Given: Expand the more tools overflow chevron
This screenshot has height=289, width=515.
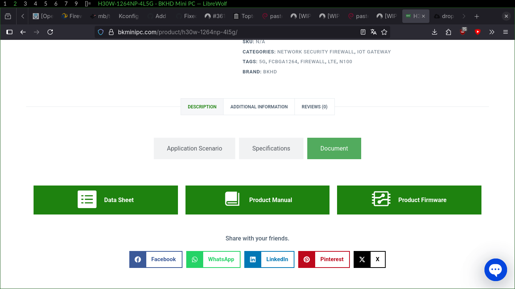Looking at the screenshot, I should tap(492, 32).
